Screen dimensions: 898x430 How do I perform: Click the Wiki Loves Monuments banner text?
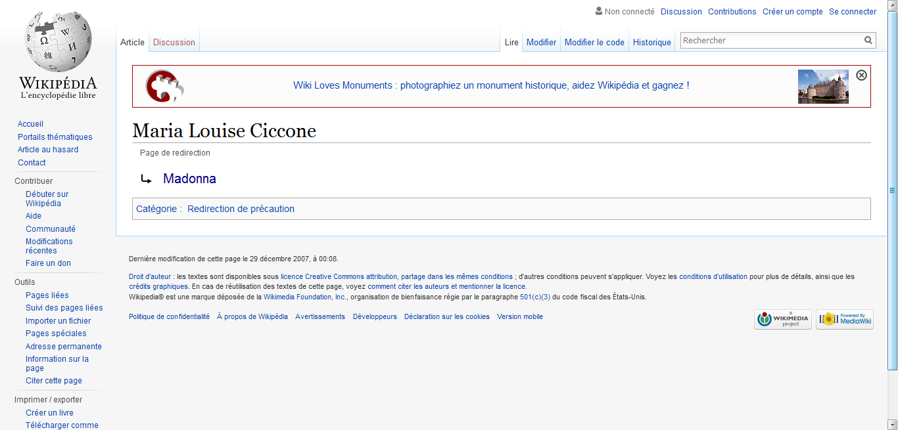[491, 85]
